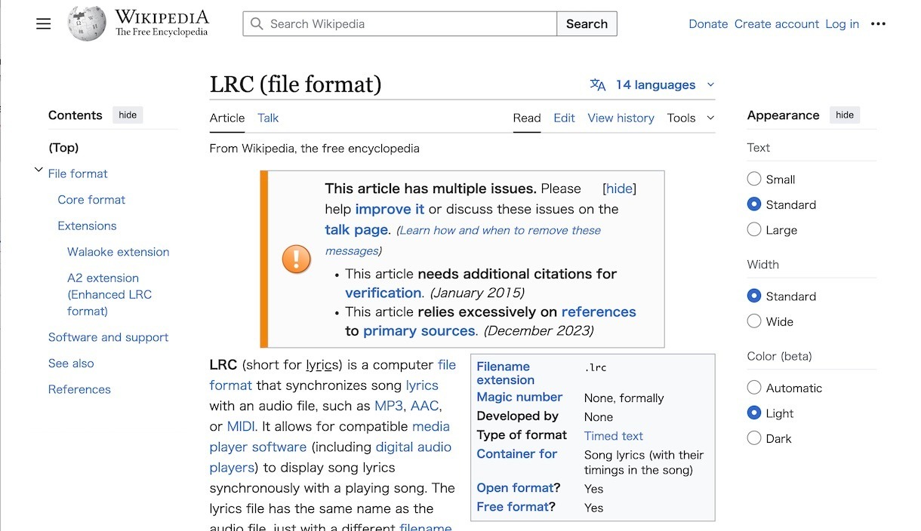Screen dimensions: 921x531
Task: Open the 14 languages dropdown
Action: click(653, 84)
